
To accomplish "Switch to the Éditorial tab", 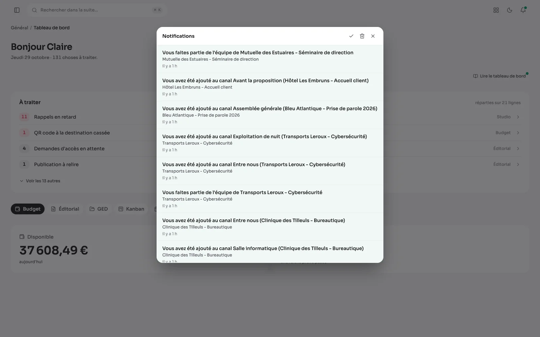I will [65, 209].
